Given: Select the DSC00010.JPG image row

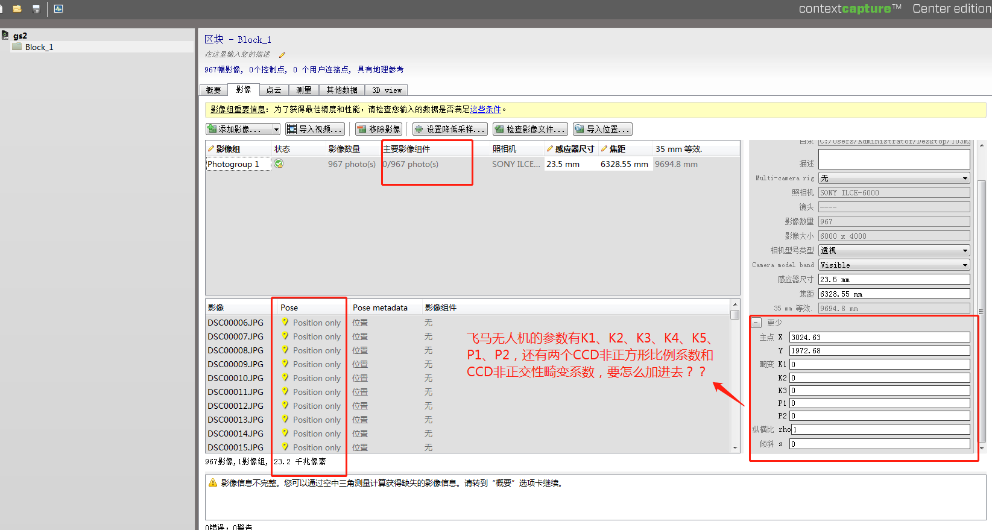Looking at the screenshot, I should pos(467,378).
